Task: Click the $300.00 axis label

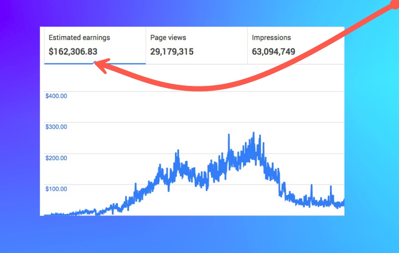Action: tap(56, 127)
